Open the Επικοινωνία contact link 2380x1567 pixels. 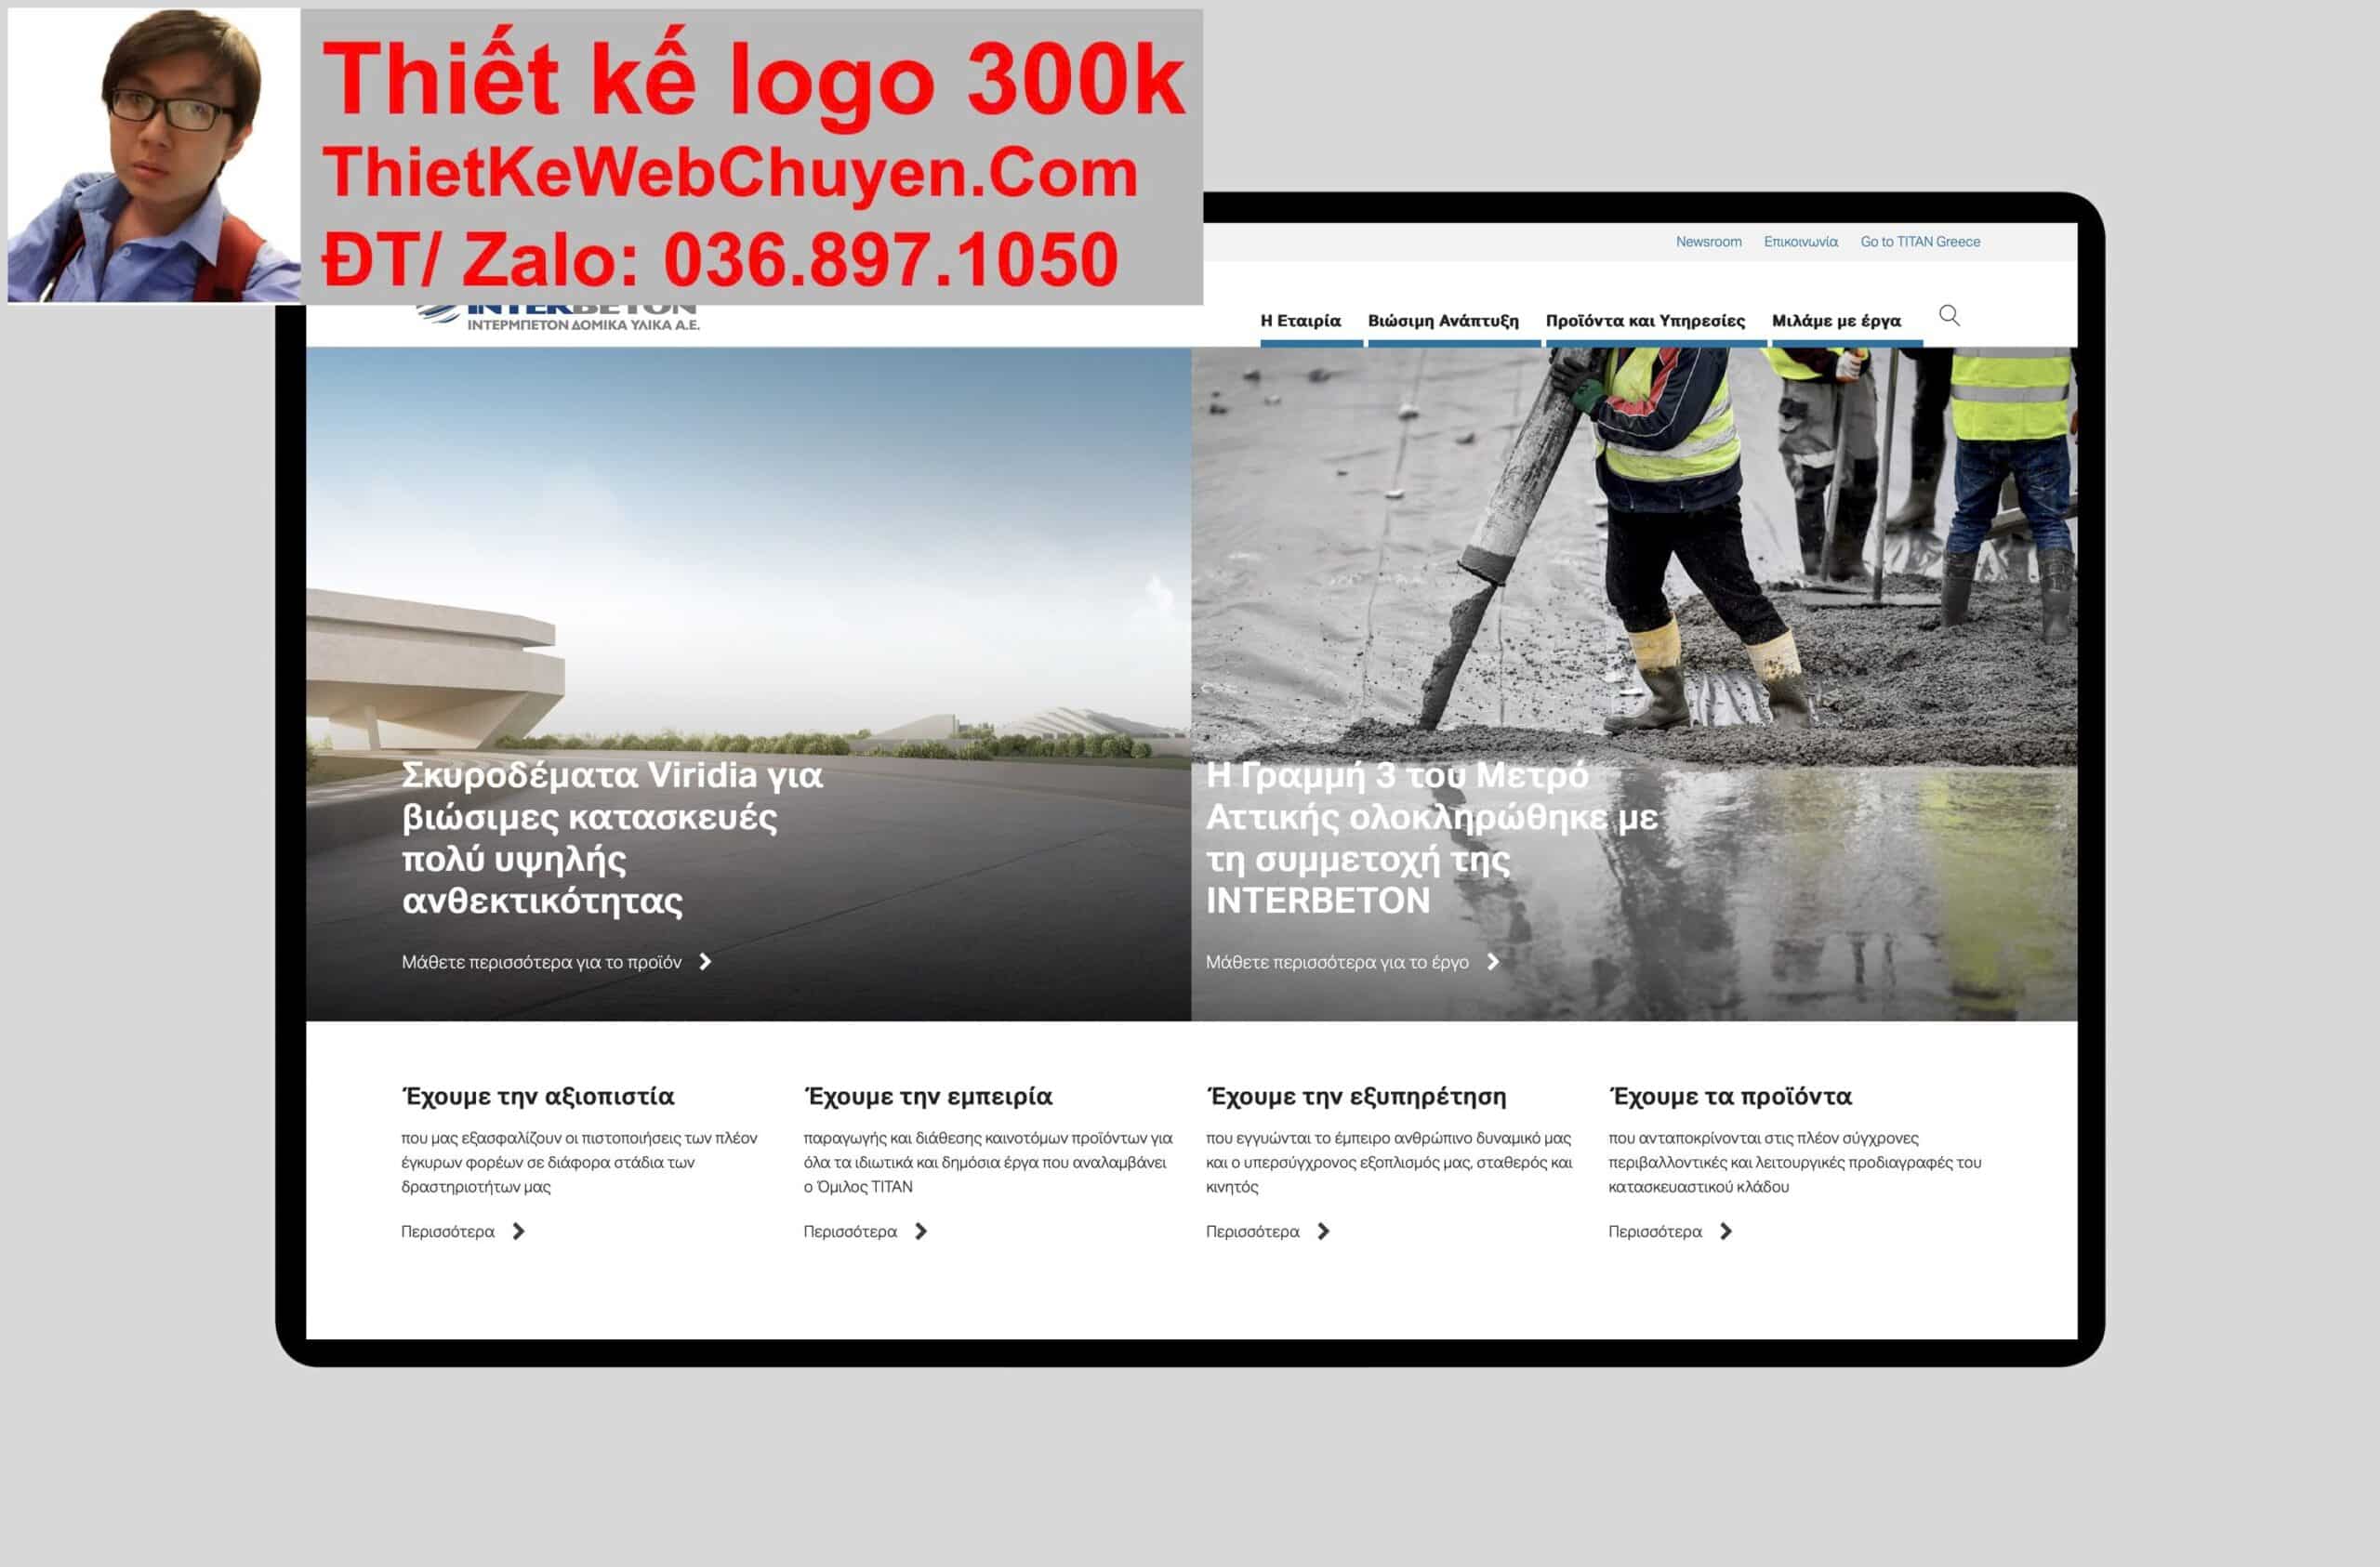point(1800,242)
